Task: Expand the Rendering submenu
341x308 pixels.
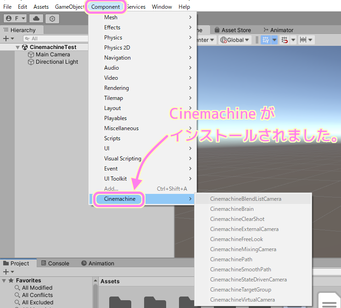Action: pos(143,88)
